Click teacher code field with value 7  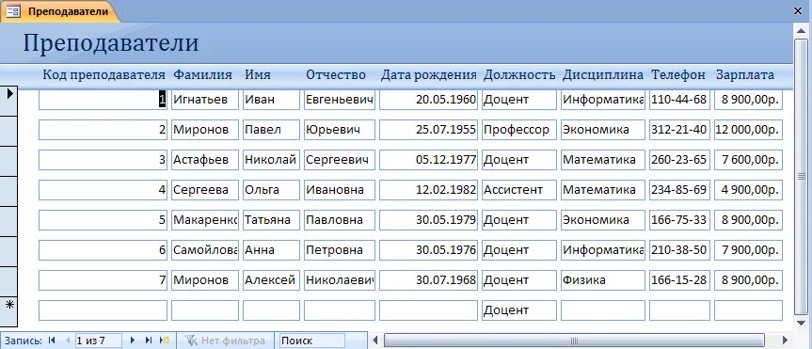103,280
